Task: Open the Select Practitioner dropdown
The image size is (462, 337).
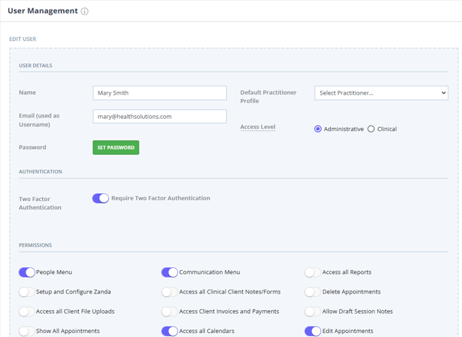Action: (x=381, y=93)
